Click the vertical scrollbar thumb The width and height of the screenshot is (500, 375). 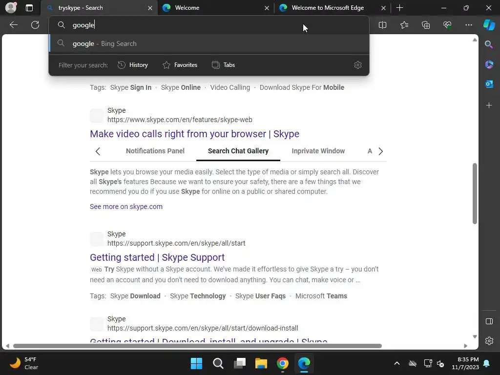click(x=475, y=193)
